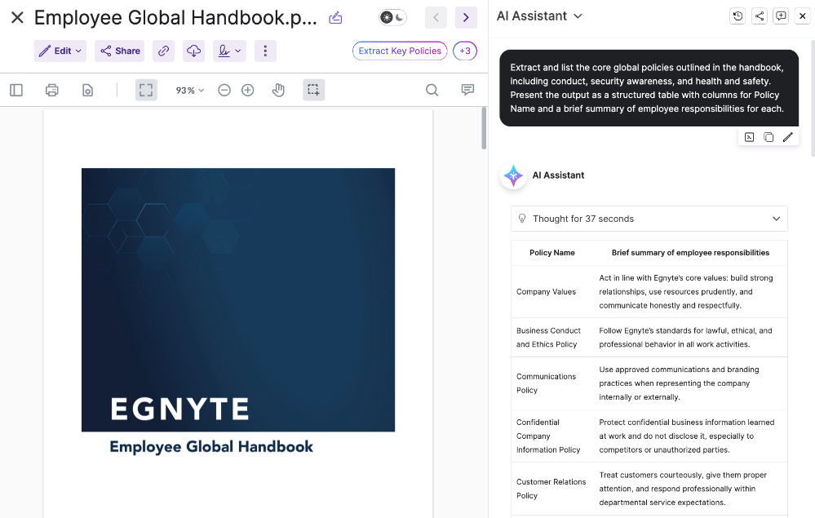Click the print icon
This screenshot has width=815, height=518.
click(51, 91)
